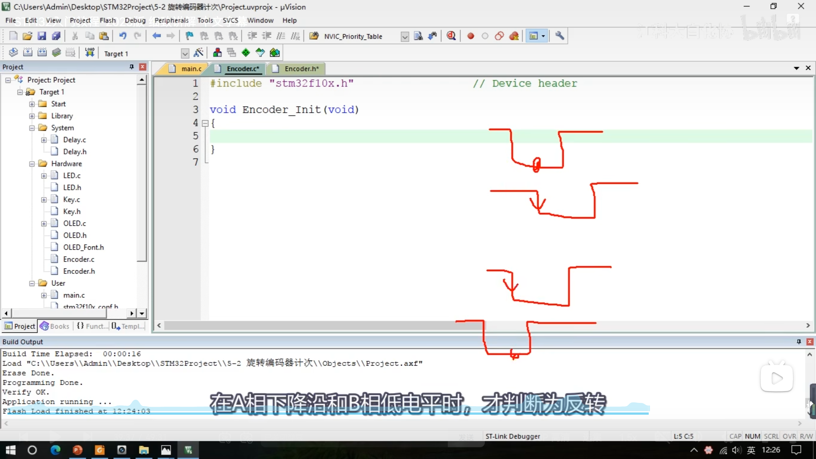Image resolution: width=816 pixels, height=459 pixels.
Task: Start the debug session icon
Action: tap(451, 36)
